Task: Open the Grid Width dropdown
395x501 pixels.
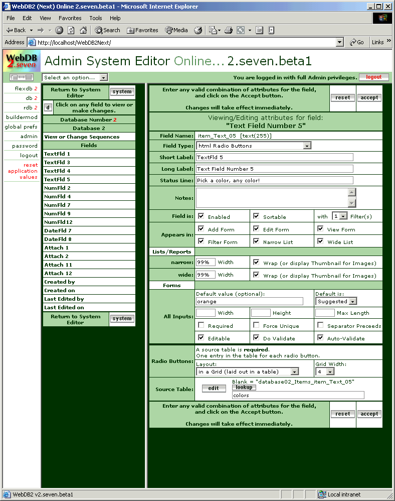Action: tap(325, 371)
